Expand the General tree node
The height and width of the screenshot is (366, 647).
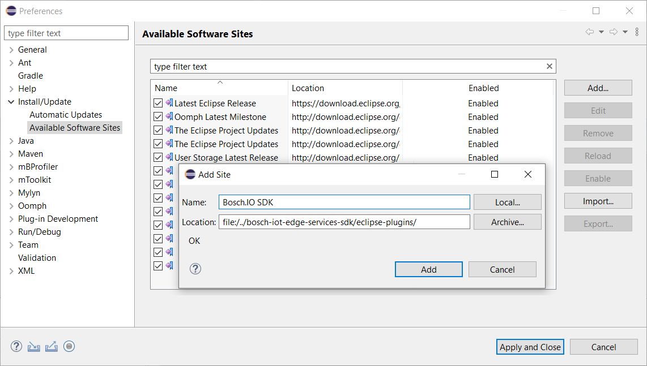11,50
